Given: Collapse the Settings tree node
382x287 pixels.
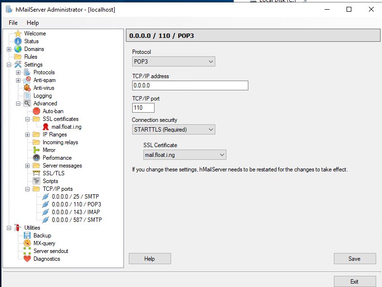Looking at the screenshot, I should [x=9, y=65].
